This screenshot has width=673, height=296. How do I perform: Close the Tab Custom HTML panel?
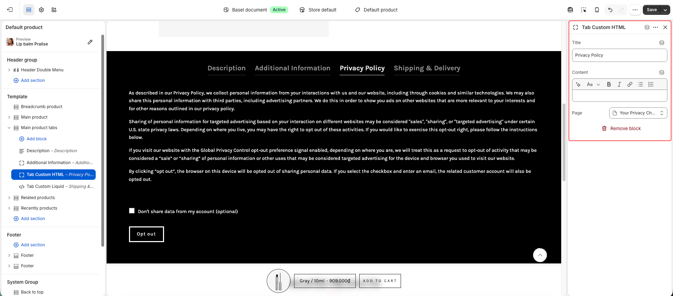[665, 27]
